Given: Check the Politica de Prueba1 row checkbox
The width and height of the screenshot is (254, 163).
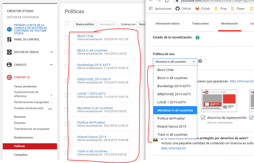Looking at the screenshot, I should [67, 124].
